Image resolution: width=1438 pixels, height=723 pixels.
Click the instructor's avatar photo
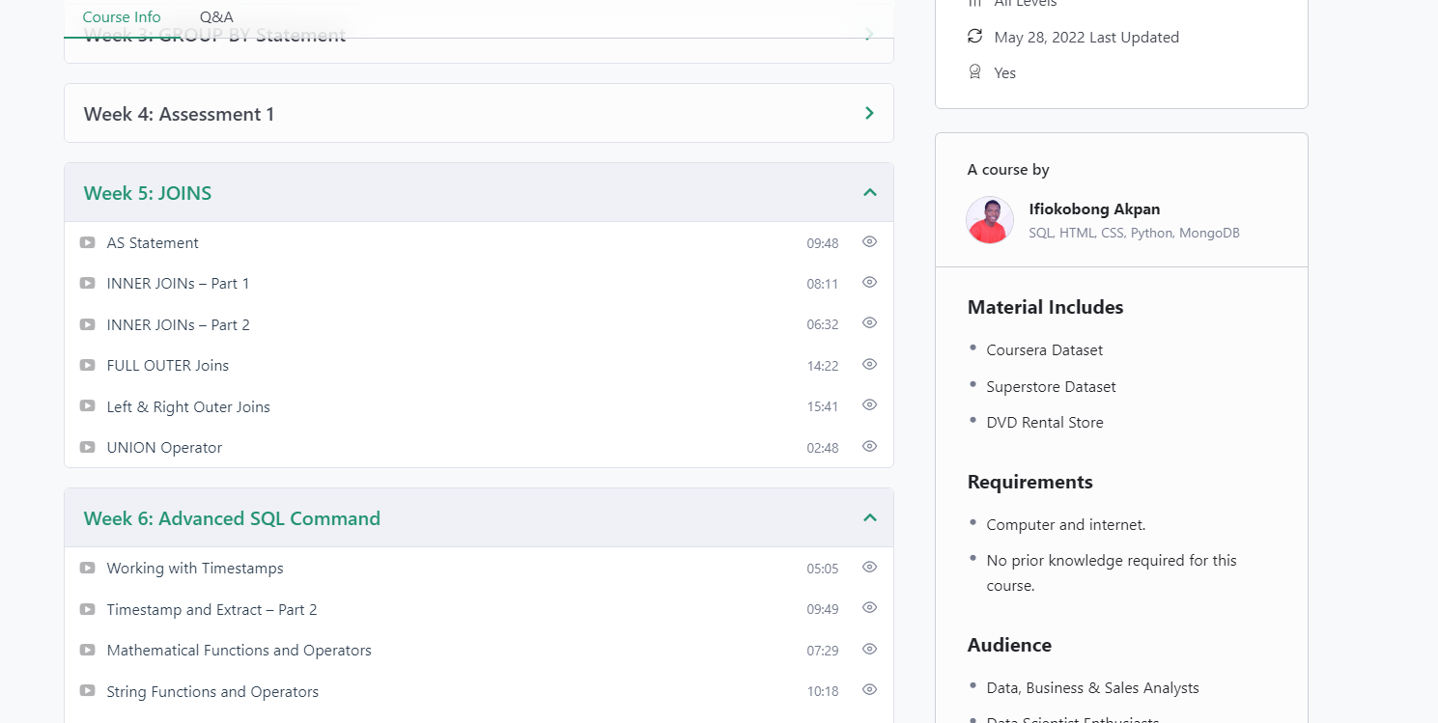tap(990, 220)
